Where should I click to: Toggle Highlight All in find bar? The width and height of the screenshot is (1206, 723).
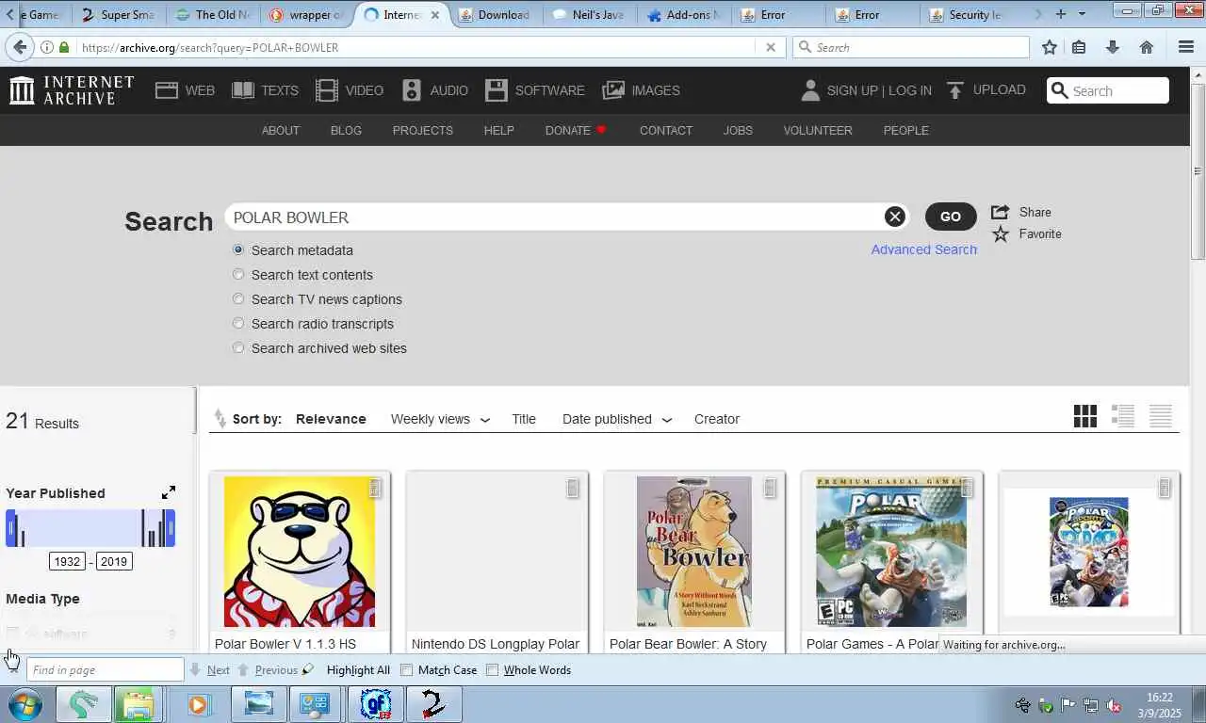pos(358,670)
